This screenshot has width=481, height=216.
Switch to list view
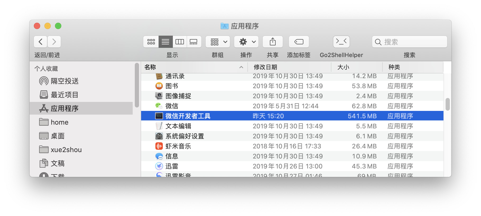166,42
